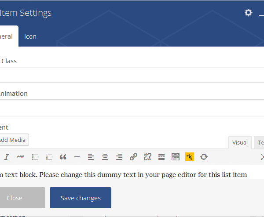Insert or edit a link
Screen dimensions: 264x217
coord(133,157)
